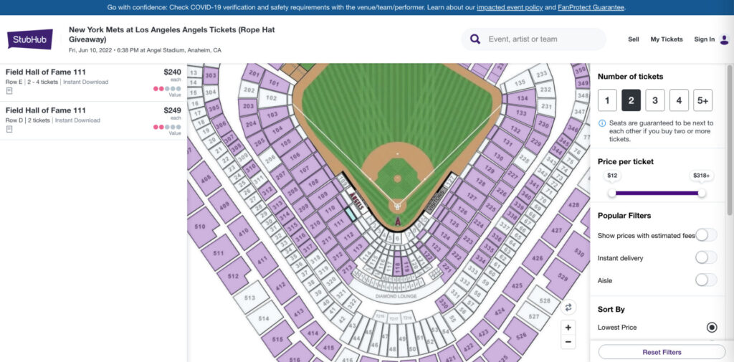Click the ticket icon under Row E listing
734x362 pixels.
pos(9,91)
